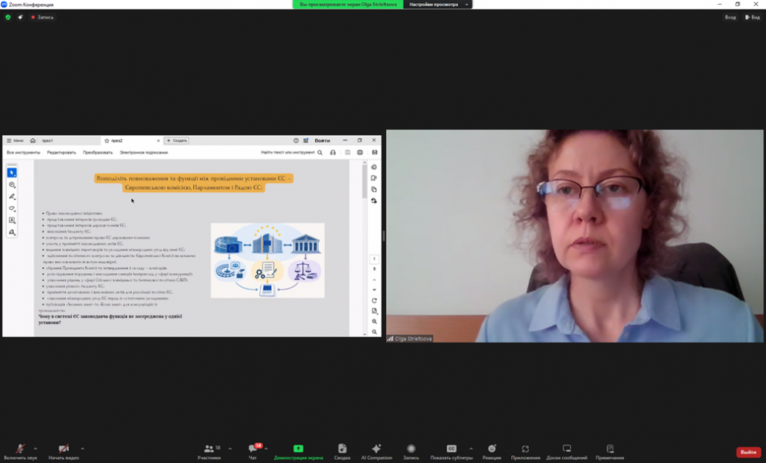Expand video options arrow beside camera
Viewport: 766px width, 463px height.
coord(82,448)
